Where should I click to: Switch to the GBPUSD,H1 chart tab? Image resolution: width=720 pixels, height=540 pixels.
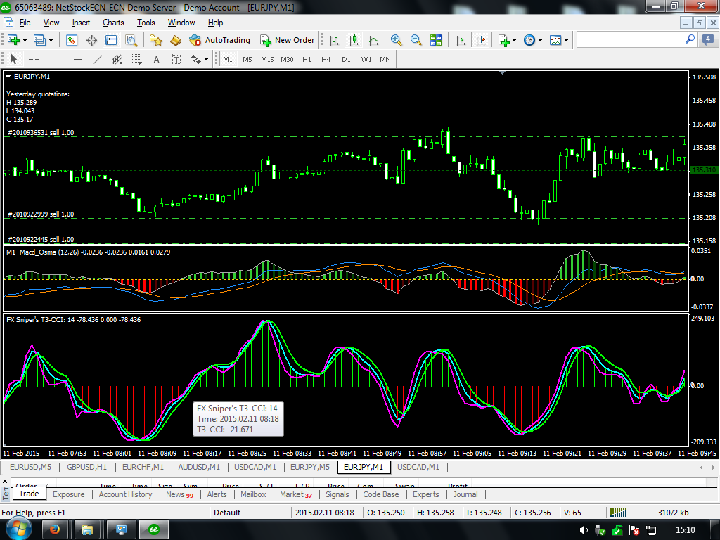87,467
